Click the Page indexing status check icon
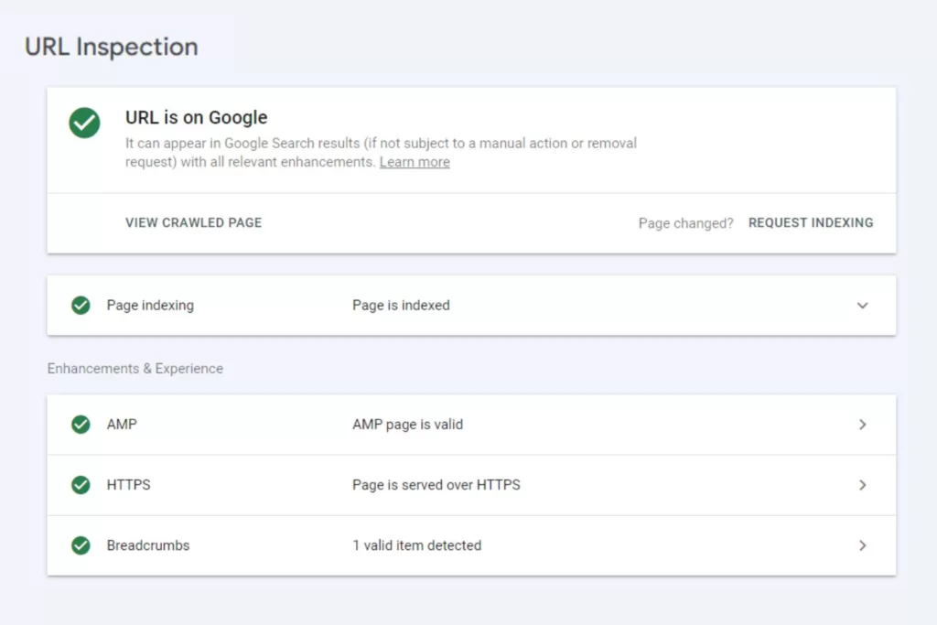Screen dimensions: 937x625 81,305
